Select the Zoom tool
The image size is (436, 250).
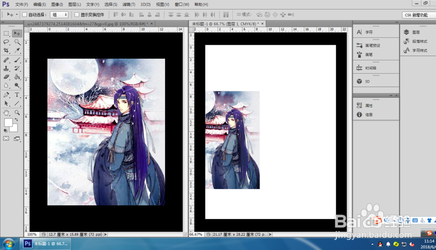[x=17, y=113]
